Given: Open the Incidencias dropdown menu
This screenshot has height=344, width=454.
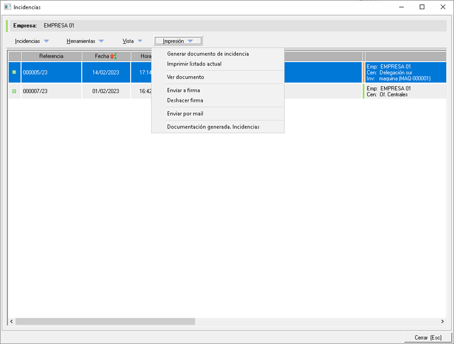Looking at the screenshot, I should click(x=32, y=41).
